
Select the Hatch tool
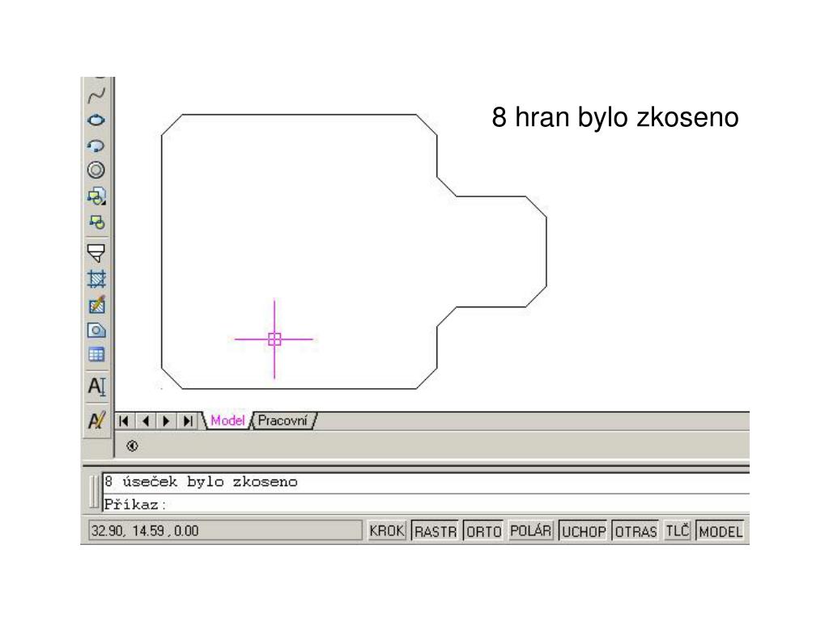tap(96, 279)
